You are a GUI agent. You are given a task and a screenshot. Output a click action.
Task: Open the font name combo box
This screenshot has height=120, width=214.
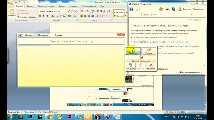(x=48, y=11)
